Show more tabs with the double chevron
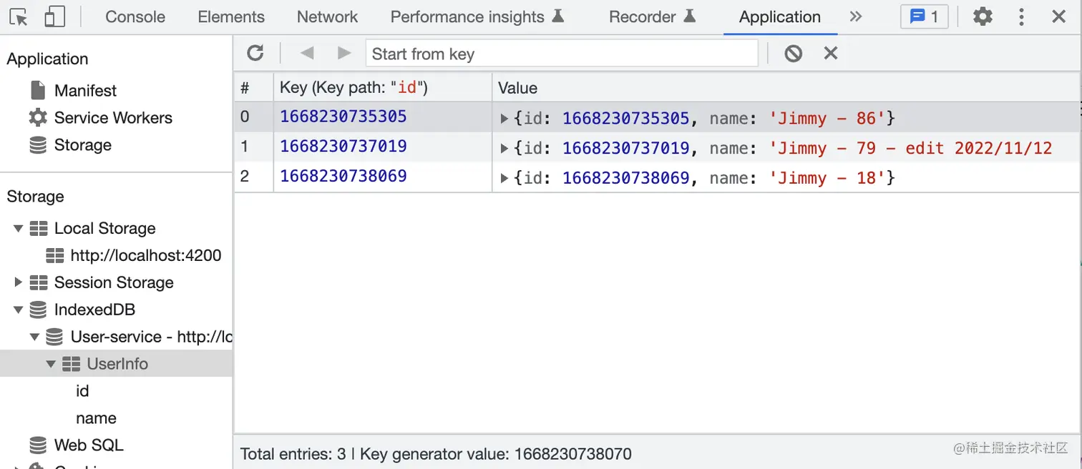Viewport: 1082px width, 469px height. click(x=856, y=16)
